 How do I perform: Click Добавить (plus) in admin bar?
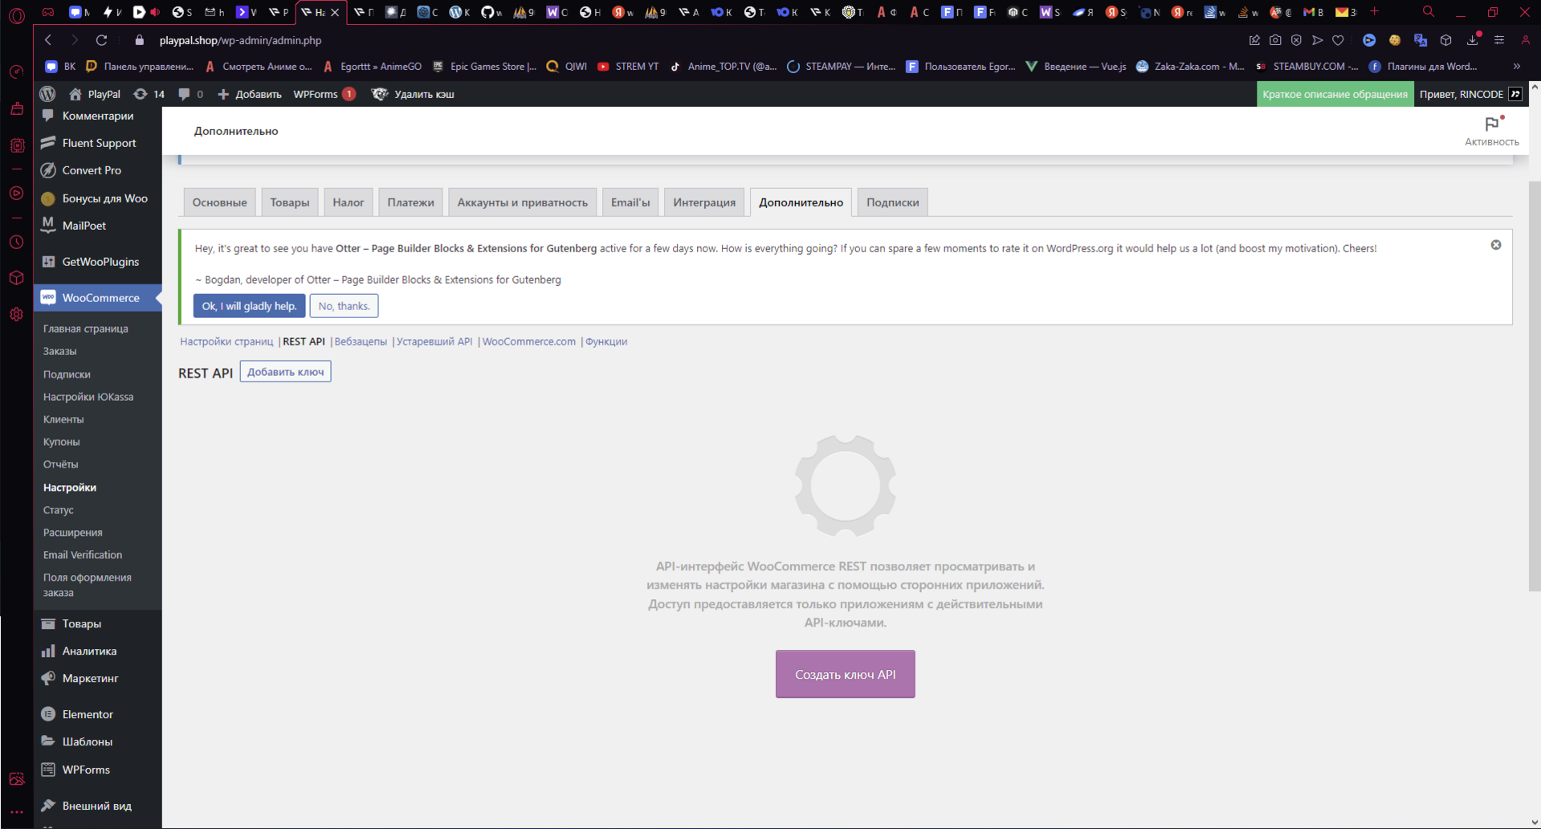point(250,94)
